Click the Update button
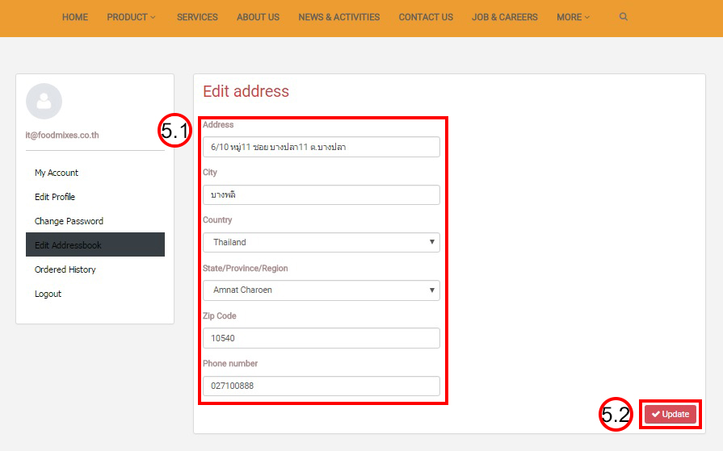Screen dimensions: 723x451 (670, 414)
